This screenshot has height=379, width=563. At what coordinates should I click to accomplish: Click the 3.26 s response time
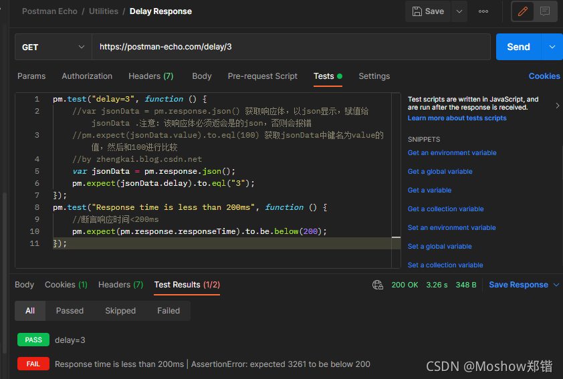pos(437,285)
